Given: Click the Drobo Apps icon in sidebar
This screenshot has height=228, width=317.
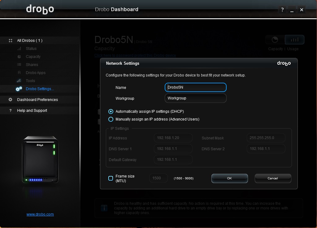Looking at the screenshot, I should pos(19,72).
